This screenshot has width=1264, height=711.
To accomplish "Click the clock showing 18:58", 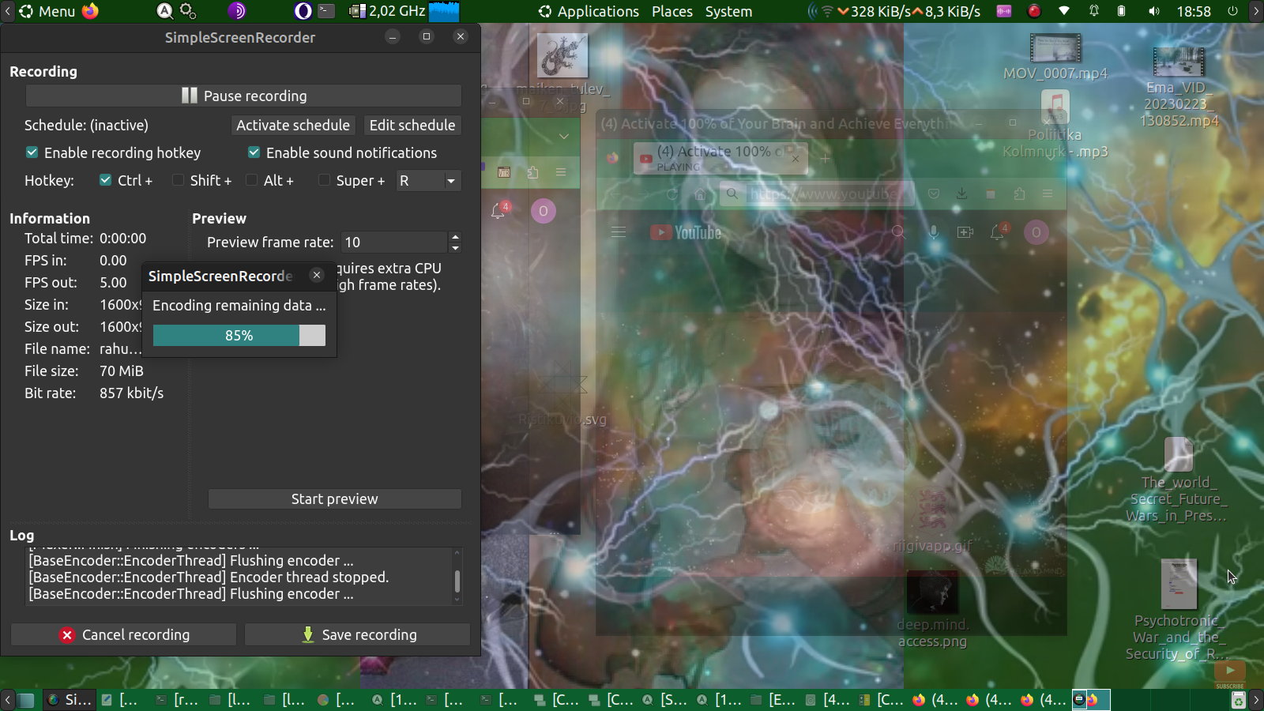I will coord(1194,11).
